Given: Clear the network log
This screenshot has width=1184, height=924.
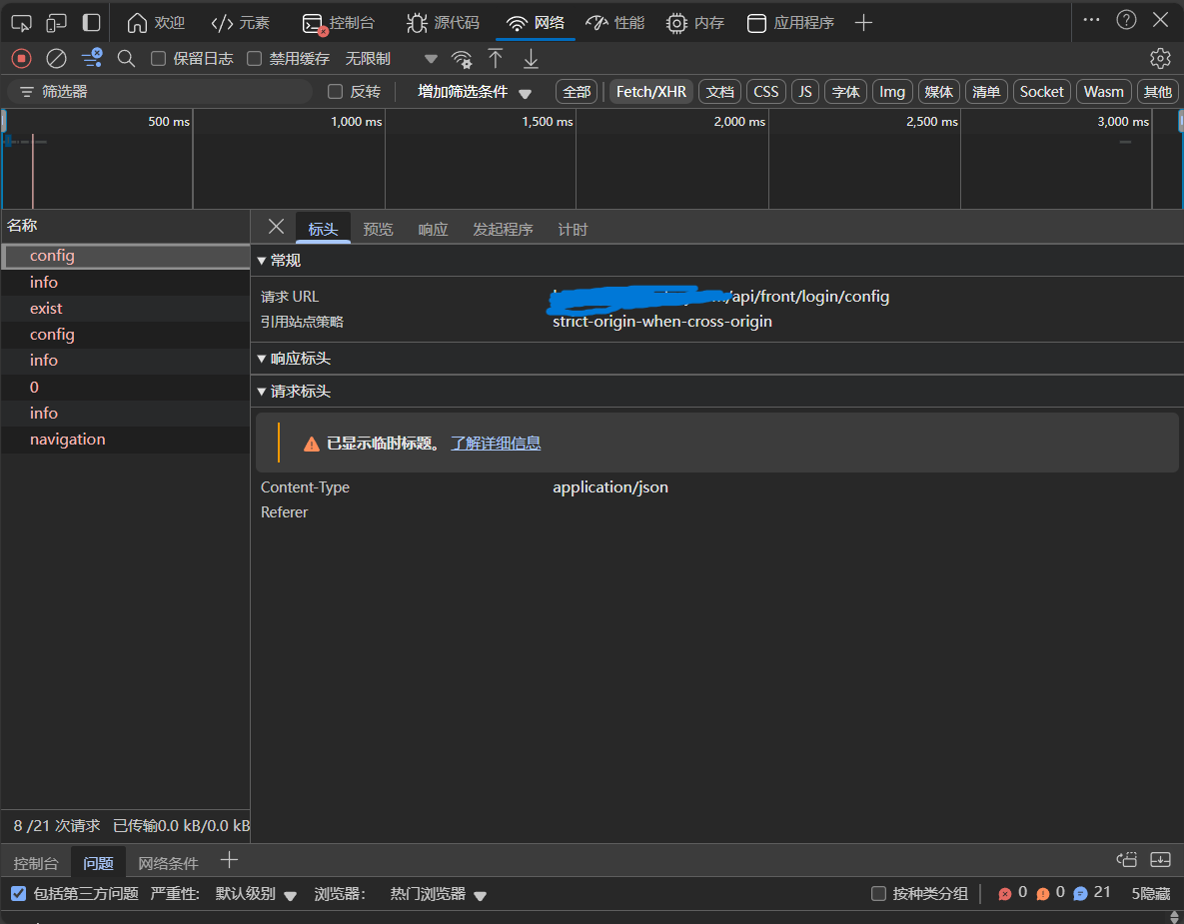Looking at the screenshot, I should (57, 58).
